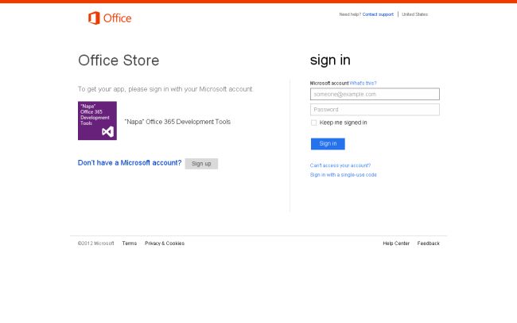Open the Contact support link
Viewport: 517px width, 323px height.
click(x=378, y=14)
